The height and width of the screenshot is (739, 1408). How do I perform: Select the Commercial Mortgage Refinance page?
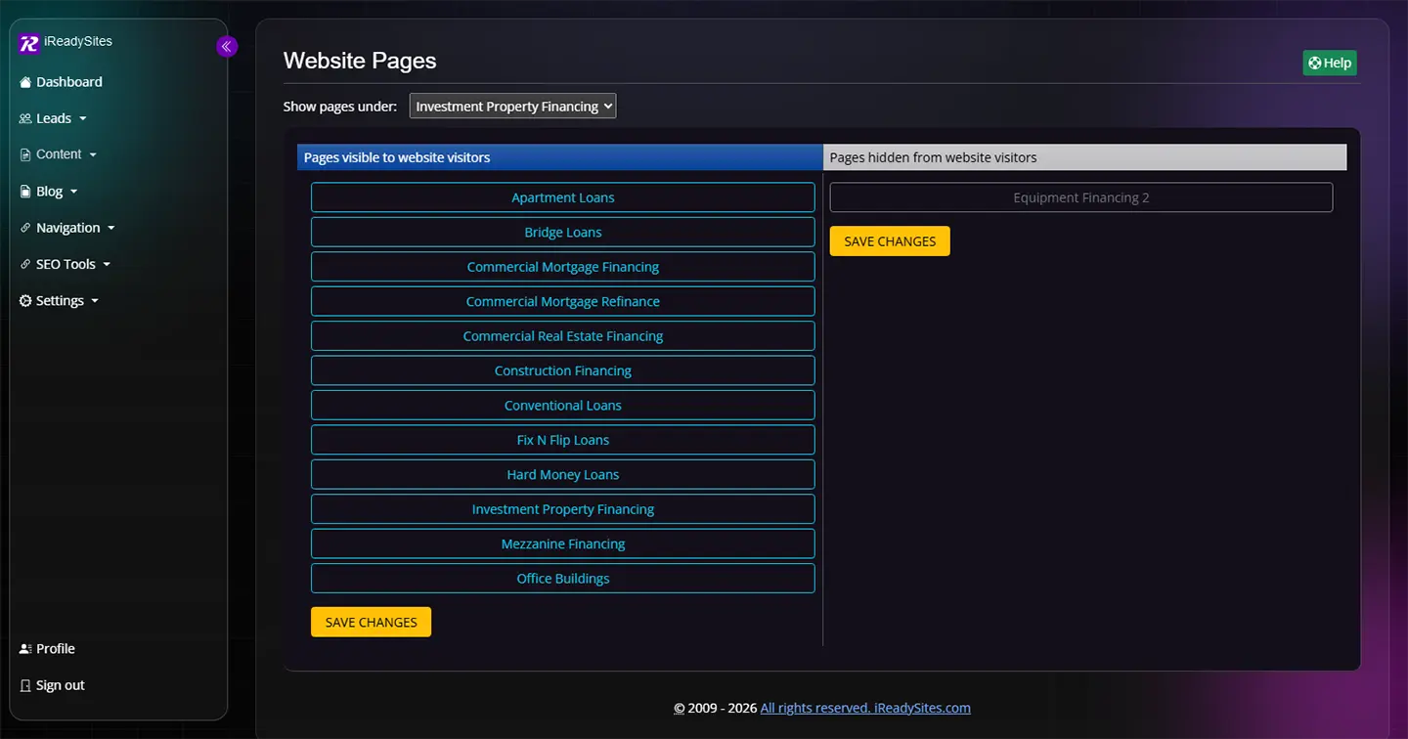[x=563, y=301]
